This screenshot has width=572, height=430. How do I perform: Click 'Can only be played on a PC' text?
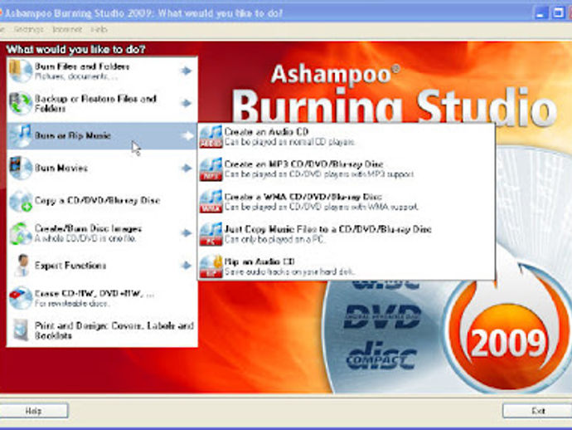(274, 240)
